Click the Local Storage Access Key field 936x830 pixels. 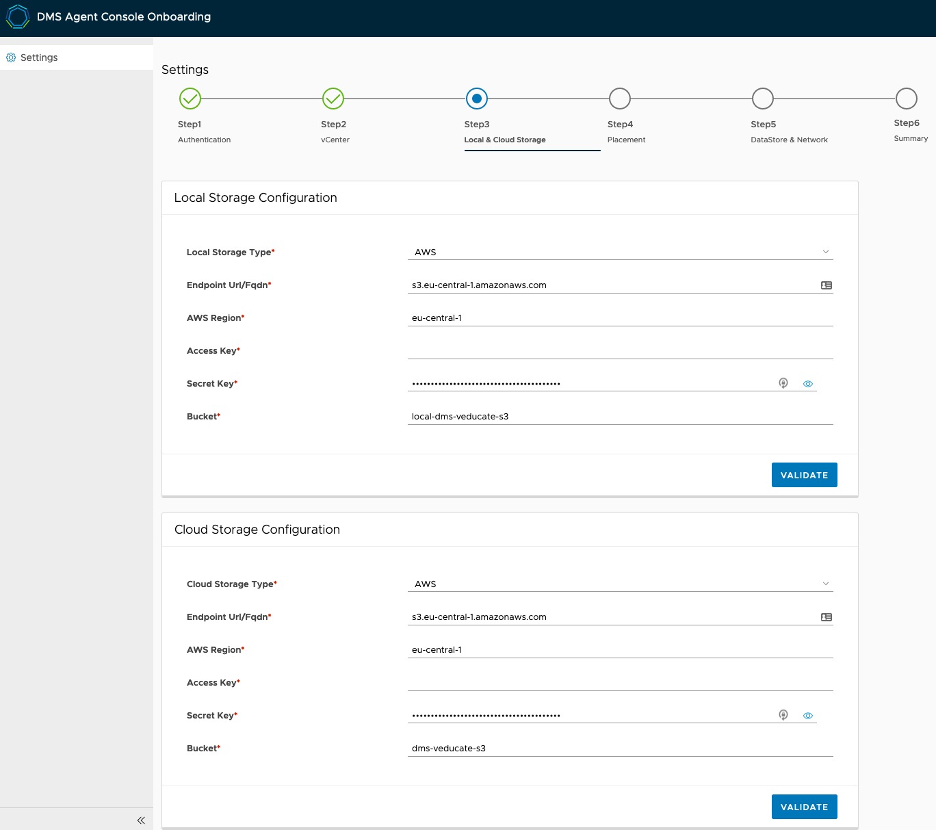coord(620,350)
